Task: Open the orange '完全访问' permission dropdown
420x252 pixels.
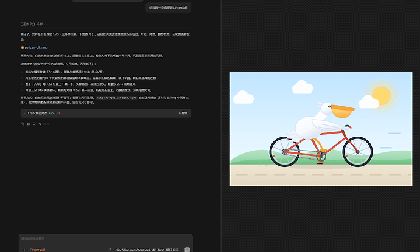Action: point(39,250)
